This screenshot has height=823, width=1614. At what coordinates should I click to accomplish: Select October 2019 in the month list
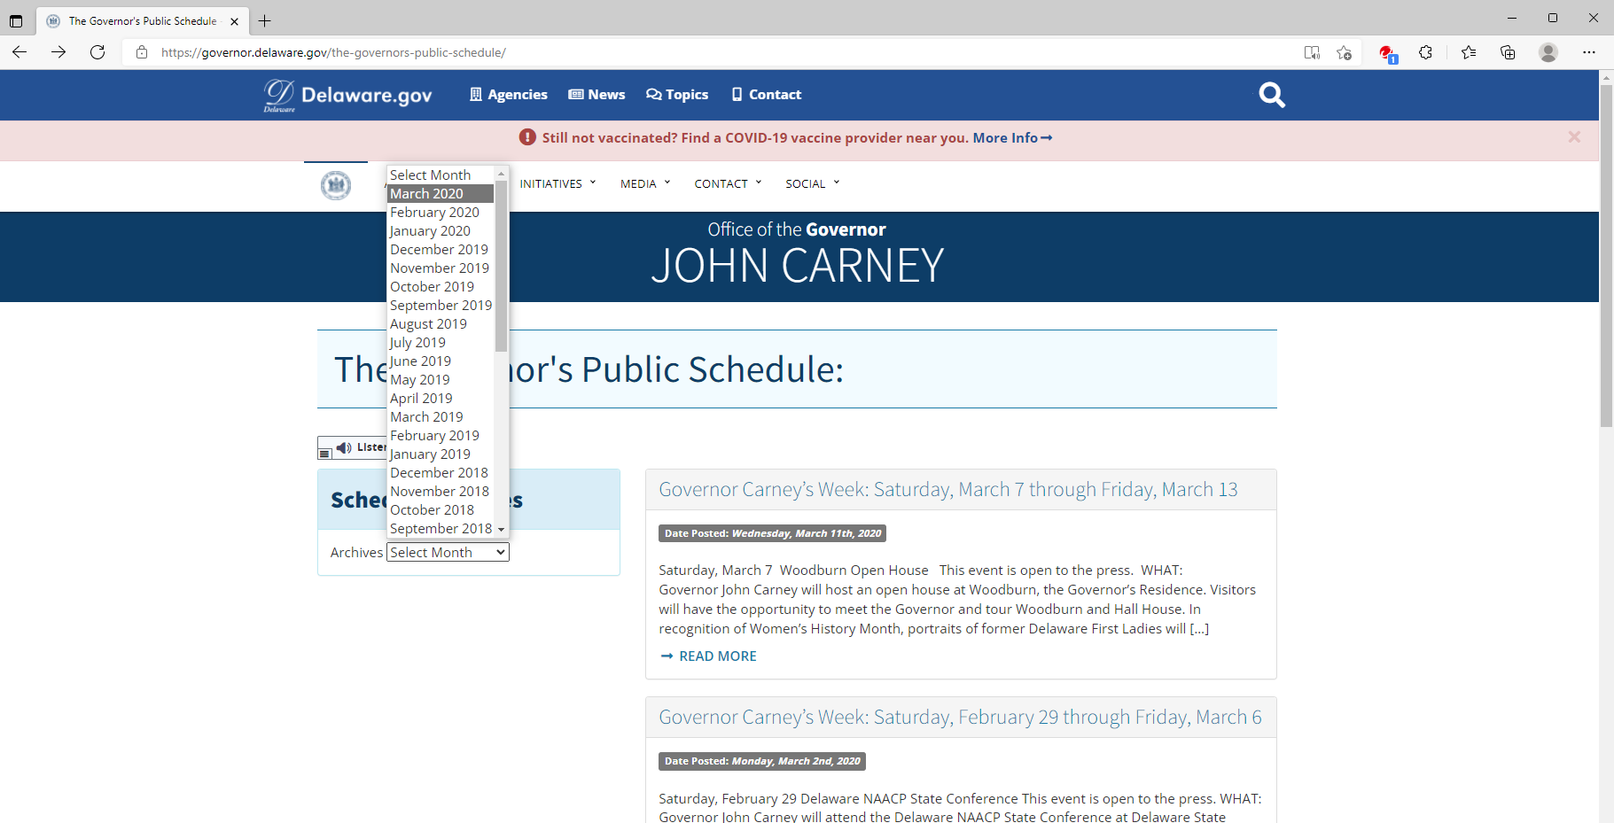(441, 286)
